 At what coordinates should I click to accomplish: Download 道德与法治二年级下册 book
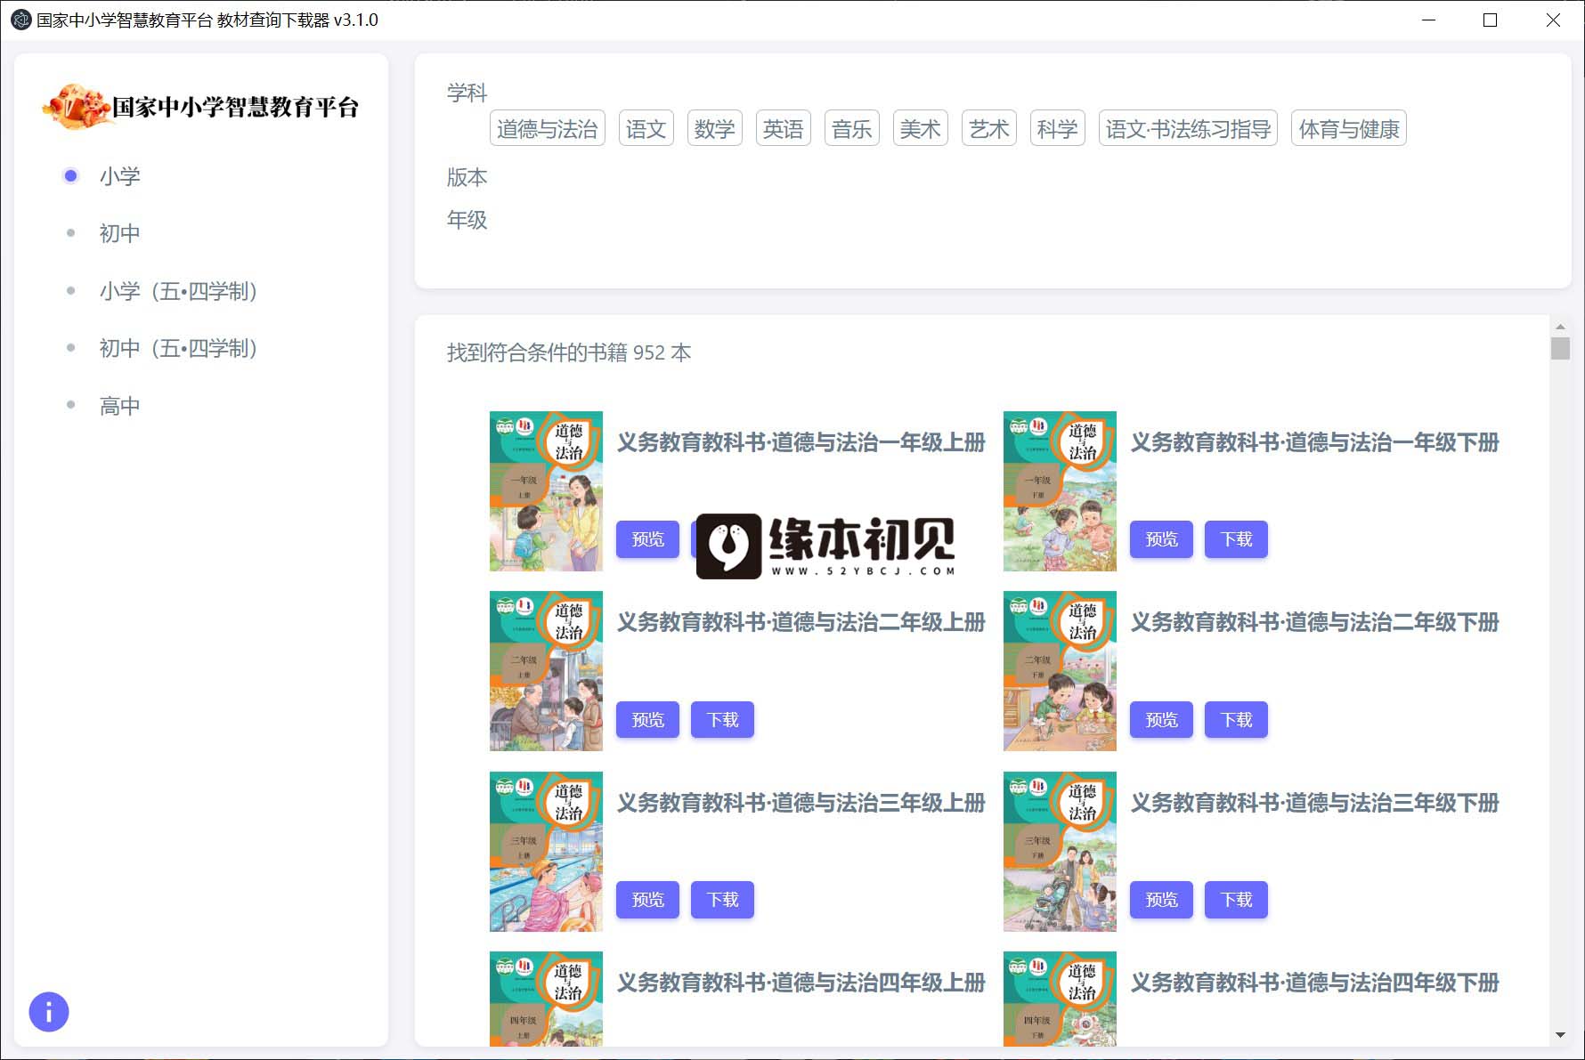pyautogui.click(x=1236, y=720)
